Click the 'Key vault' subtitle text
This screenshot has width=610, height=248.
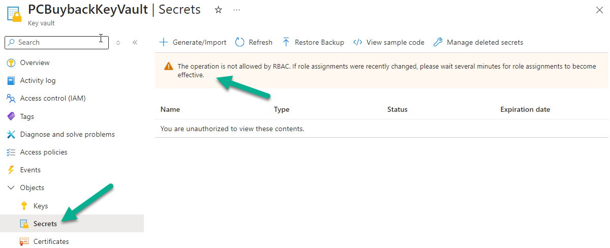click(x=41, y=23)
